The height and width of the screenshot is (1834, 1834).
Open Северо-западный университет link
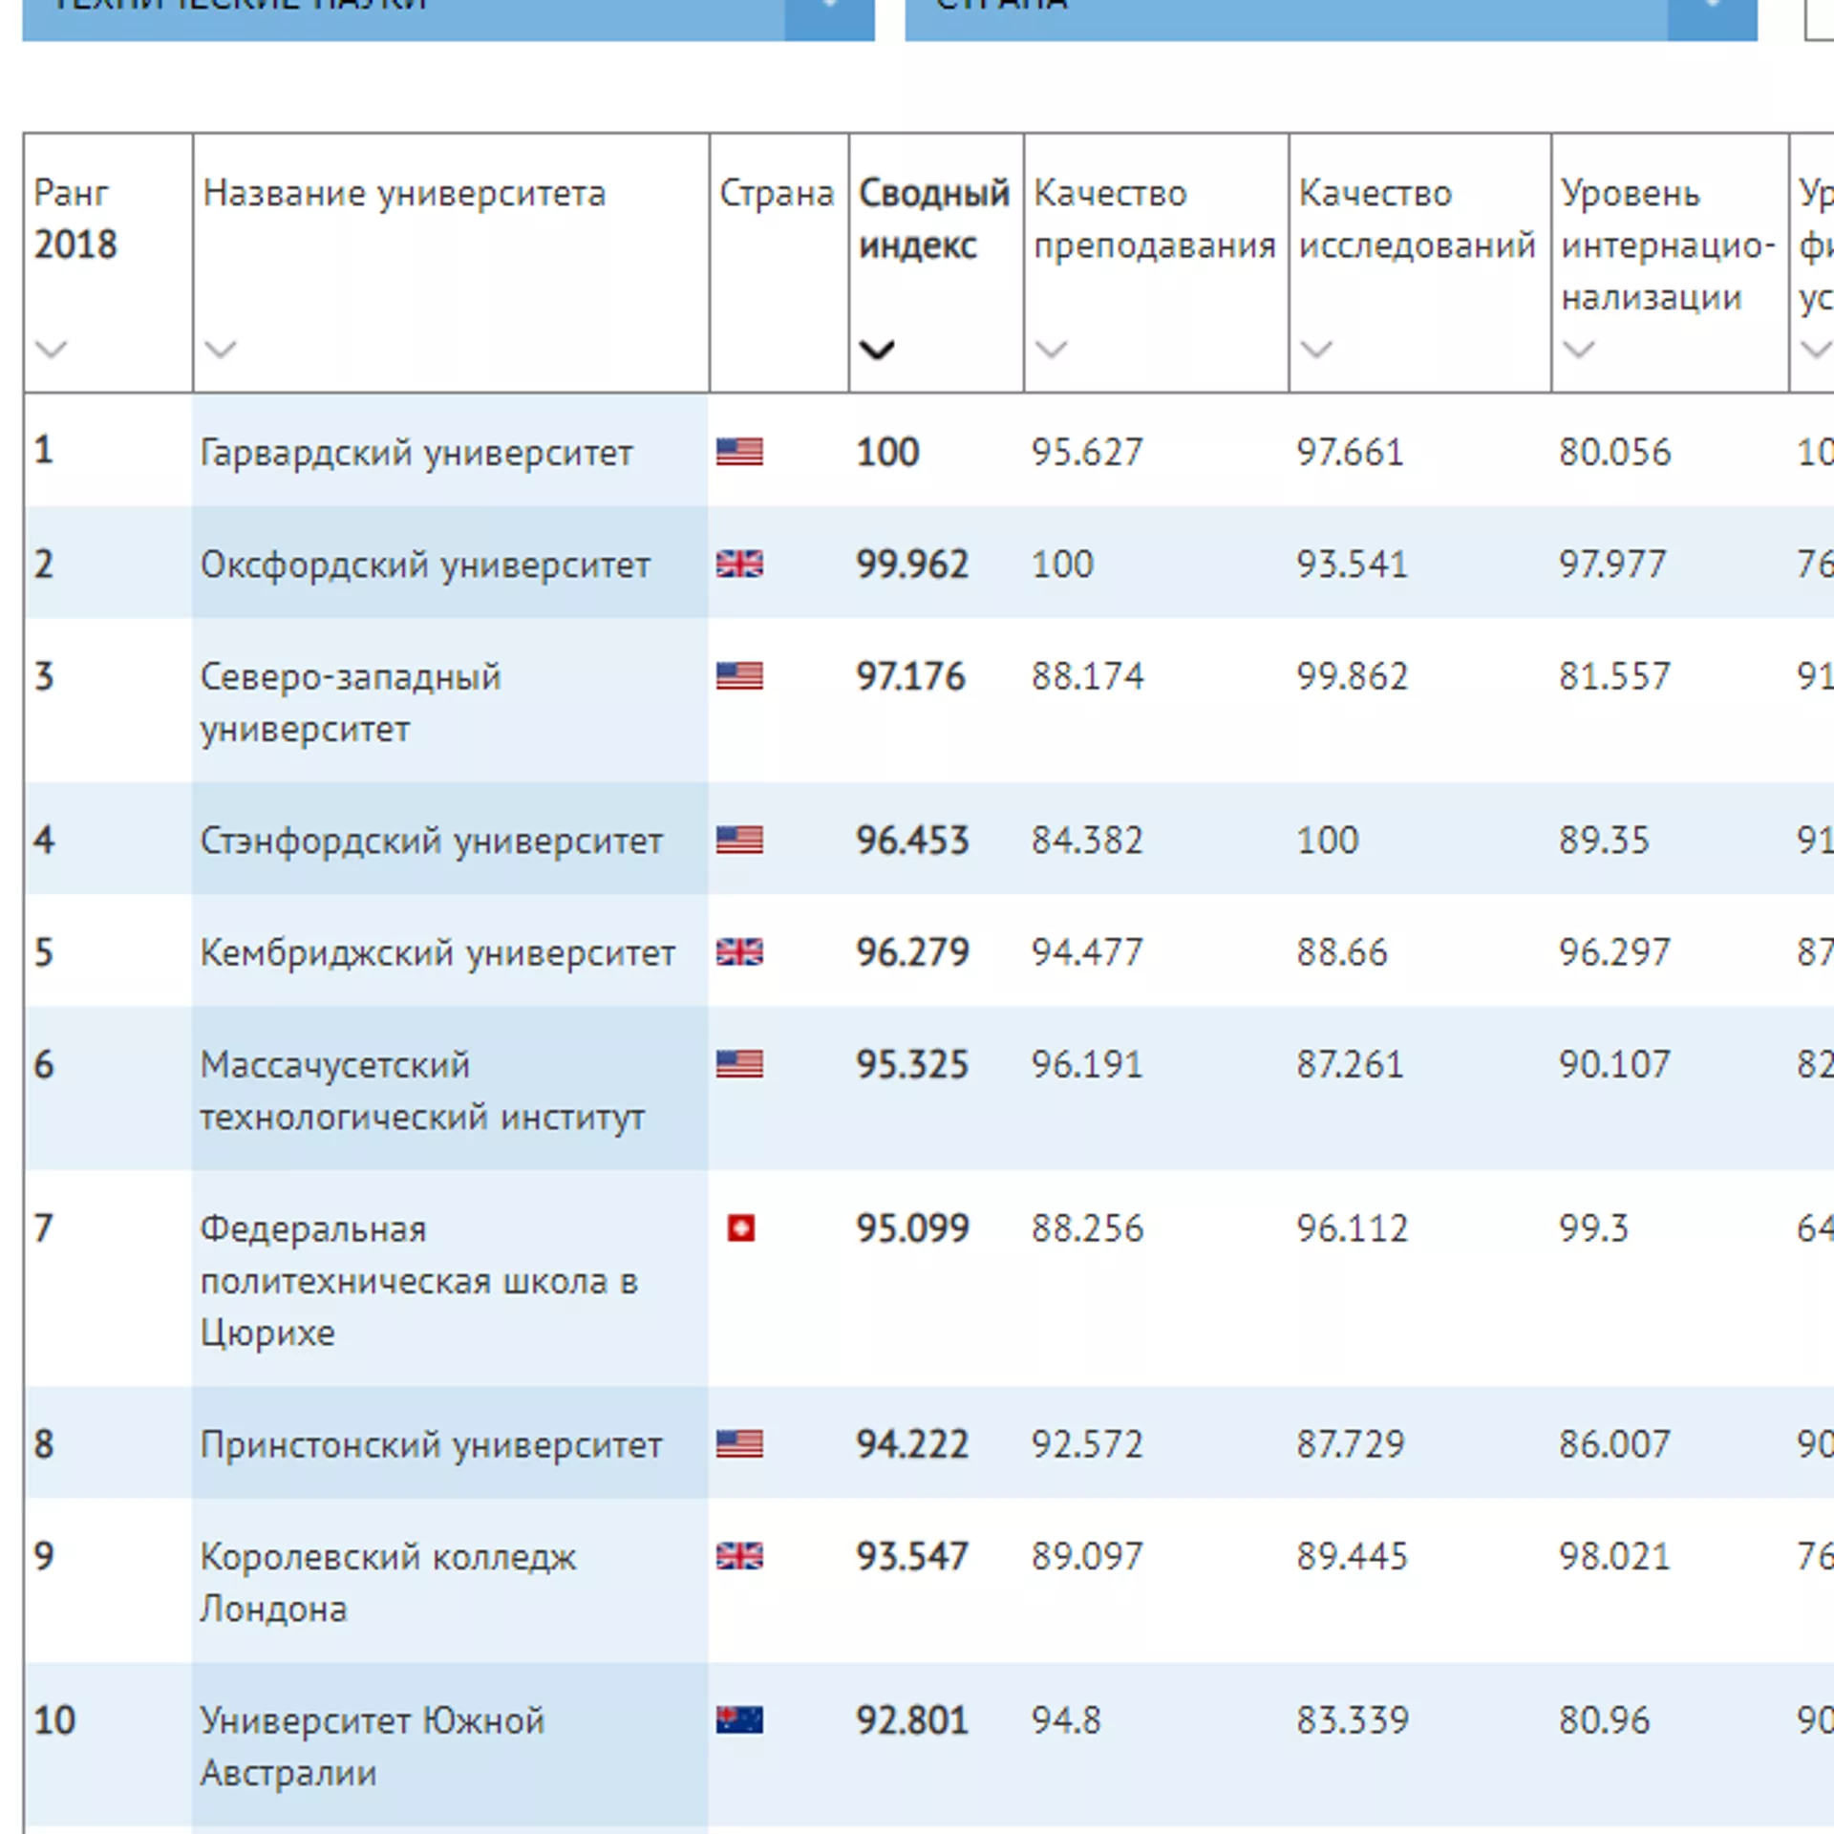click(x=351, y=703)
